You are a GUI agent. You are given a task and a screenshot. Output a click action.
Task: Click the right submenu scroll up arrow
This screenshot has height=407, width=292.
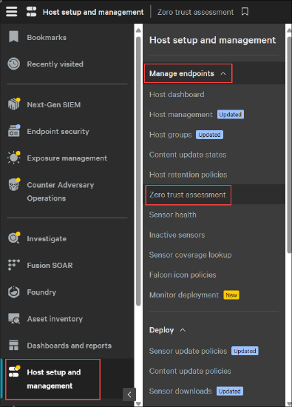[x=289, y=30]
